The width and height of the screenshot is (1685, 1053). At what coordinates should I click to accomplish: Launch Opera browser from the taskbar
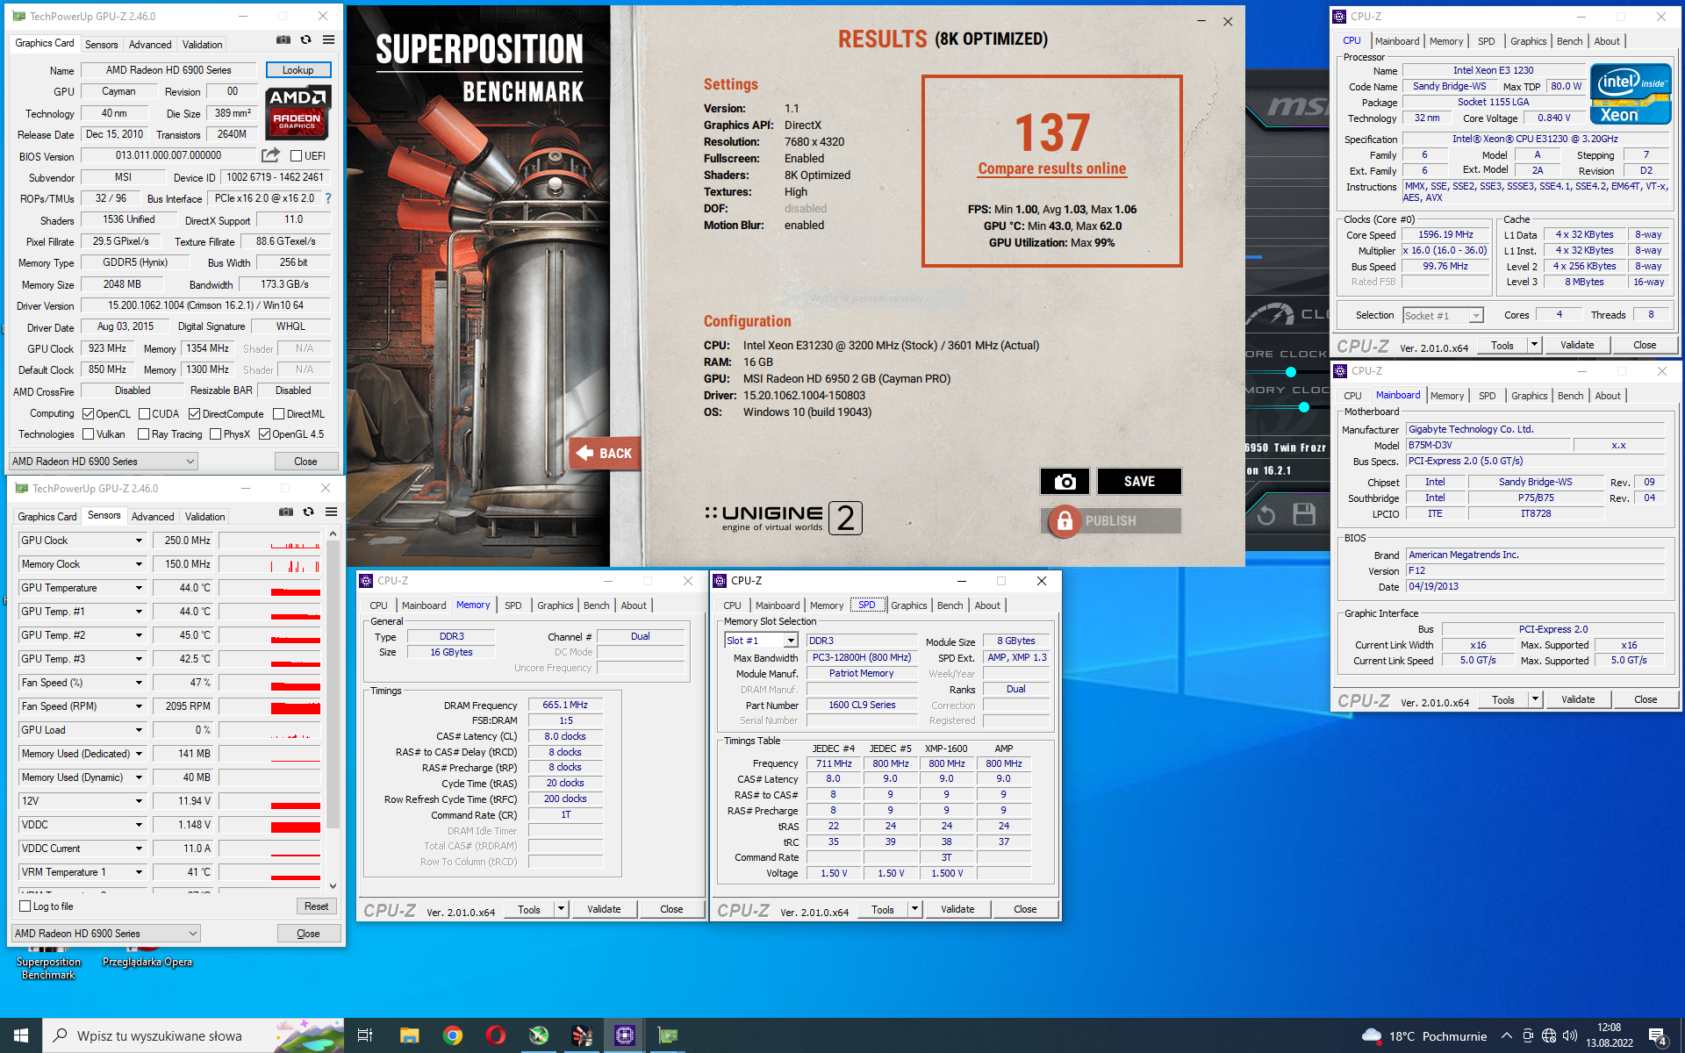[x=496, y=1035]
